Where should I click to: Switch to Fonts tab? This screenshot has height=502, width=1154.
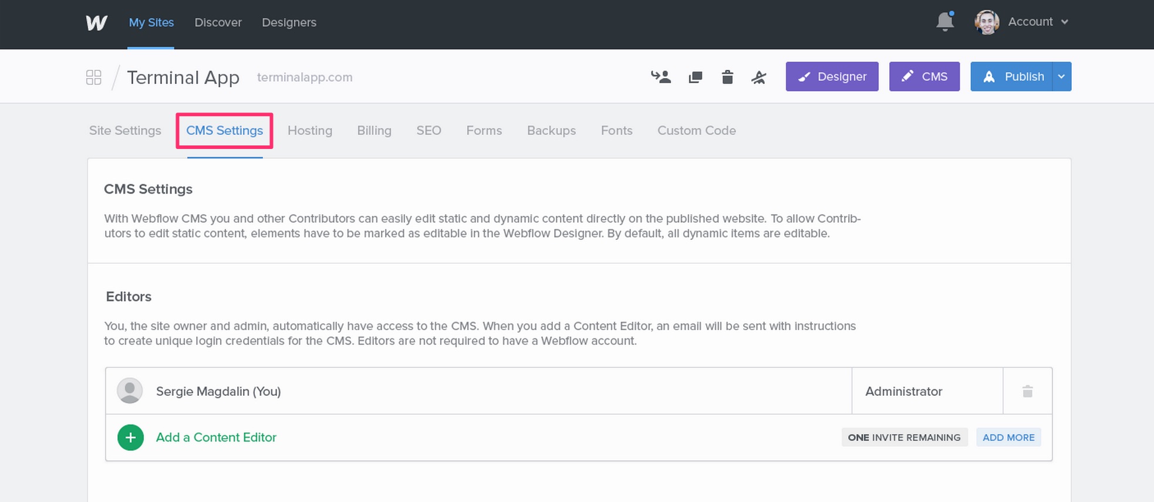pyautogui.click(x=617, y=130)
